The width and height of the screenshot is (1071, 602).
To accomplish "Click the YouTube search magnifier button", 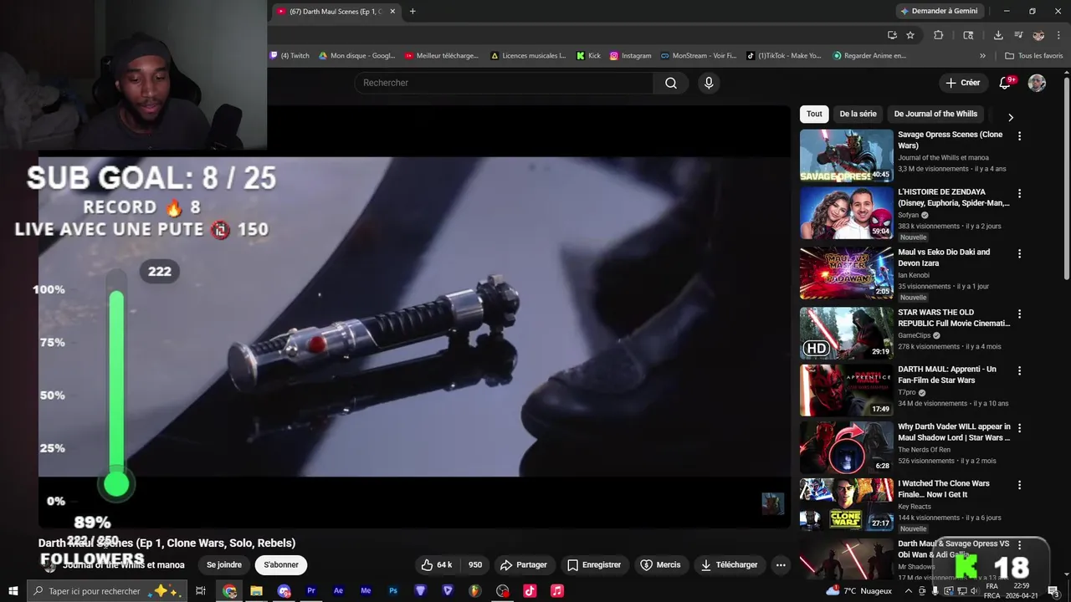I will [671, 83].
